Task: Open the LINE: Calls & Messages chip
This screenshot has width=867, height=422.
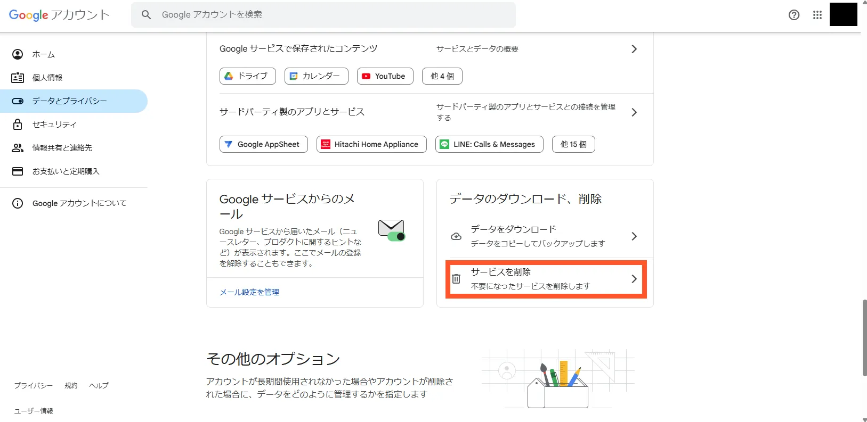Action: pos(489,144)
